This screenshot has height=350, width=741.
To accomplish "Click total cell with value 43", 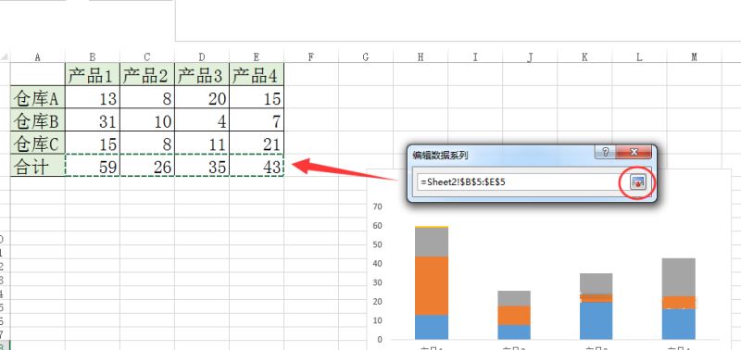I will point(257,166).
